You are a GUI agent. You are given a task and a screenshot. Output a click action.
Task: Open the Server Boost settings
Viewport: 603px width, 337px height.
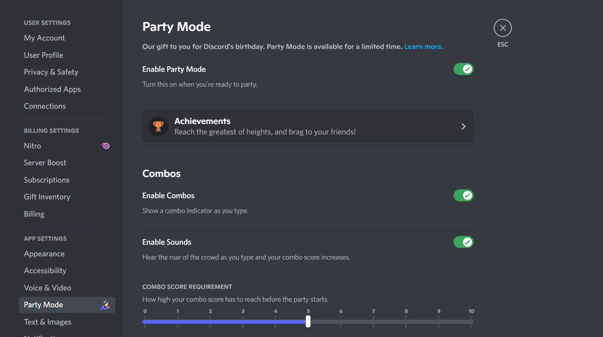tap(45, 162)
